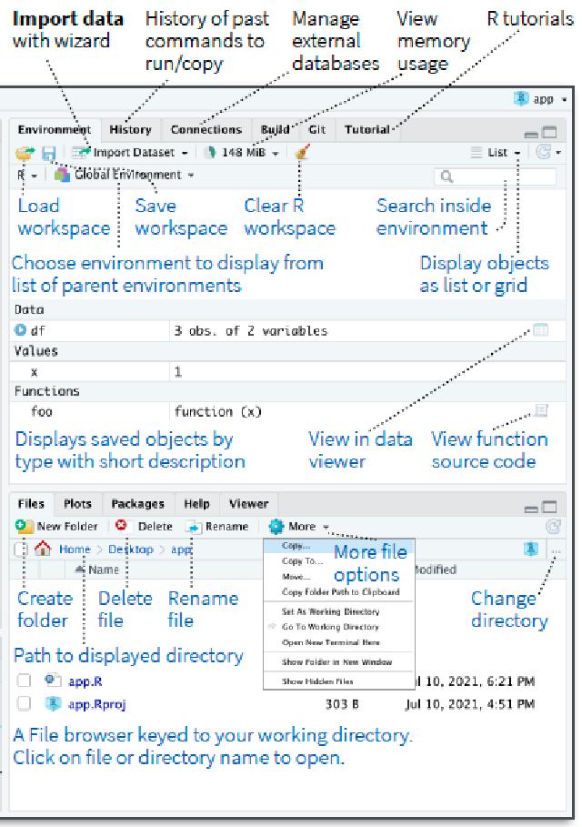Switch to the Build tab
This screenshot has width=582, height=827.
276,130
